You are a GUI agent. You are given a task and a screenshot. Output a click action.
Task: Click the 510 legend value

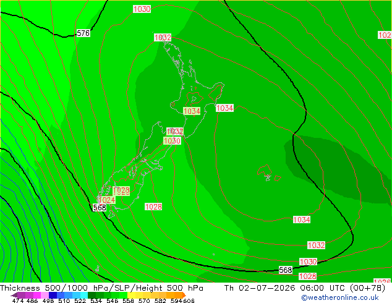point(64,301)
